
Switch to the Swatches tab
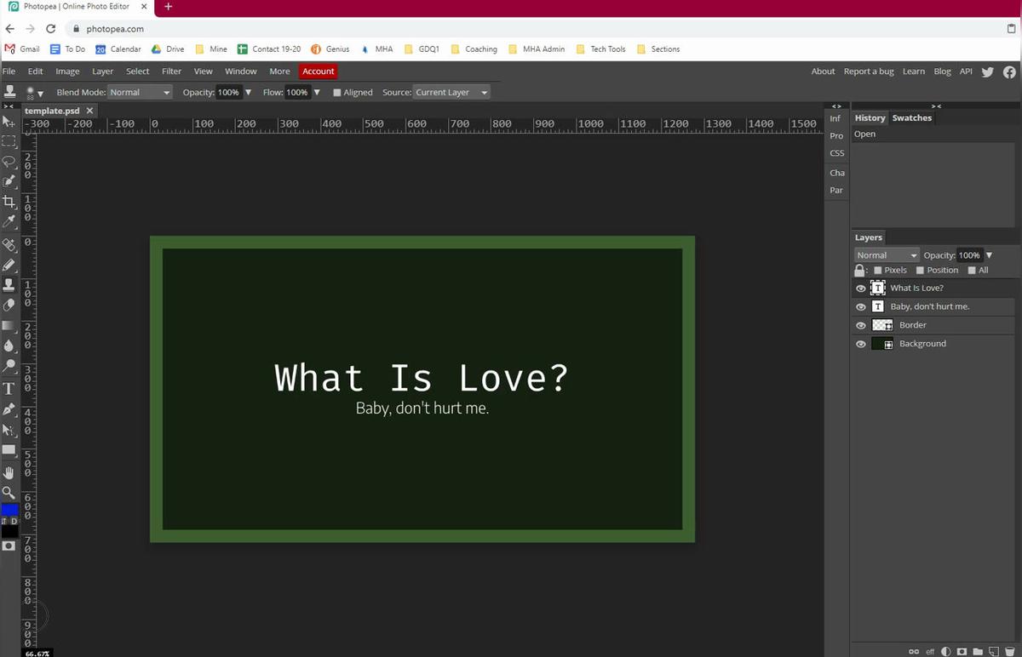click(x=912, y=118)
